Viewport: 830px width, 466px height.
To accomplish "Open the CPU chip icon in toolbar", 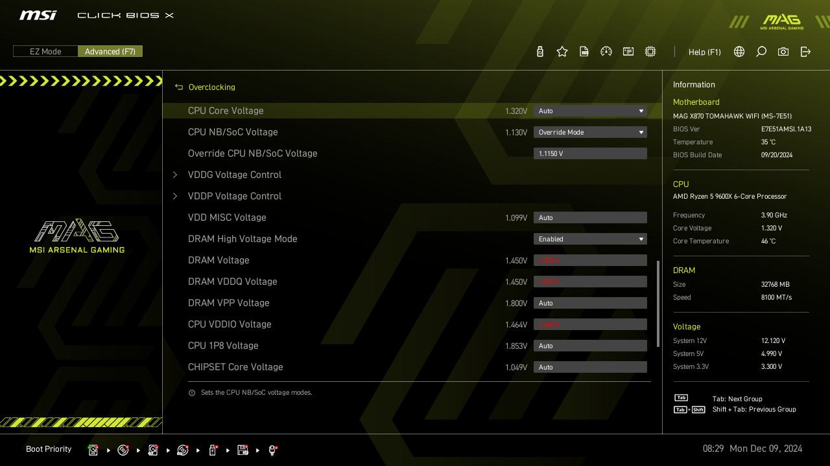I will (650, 52).
